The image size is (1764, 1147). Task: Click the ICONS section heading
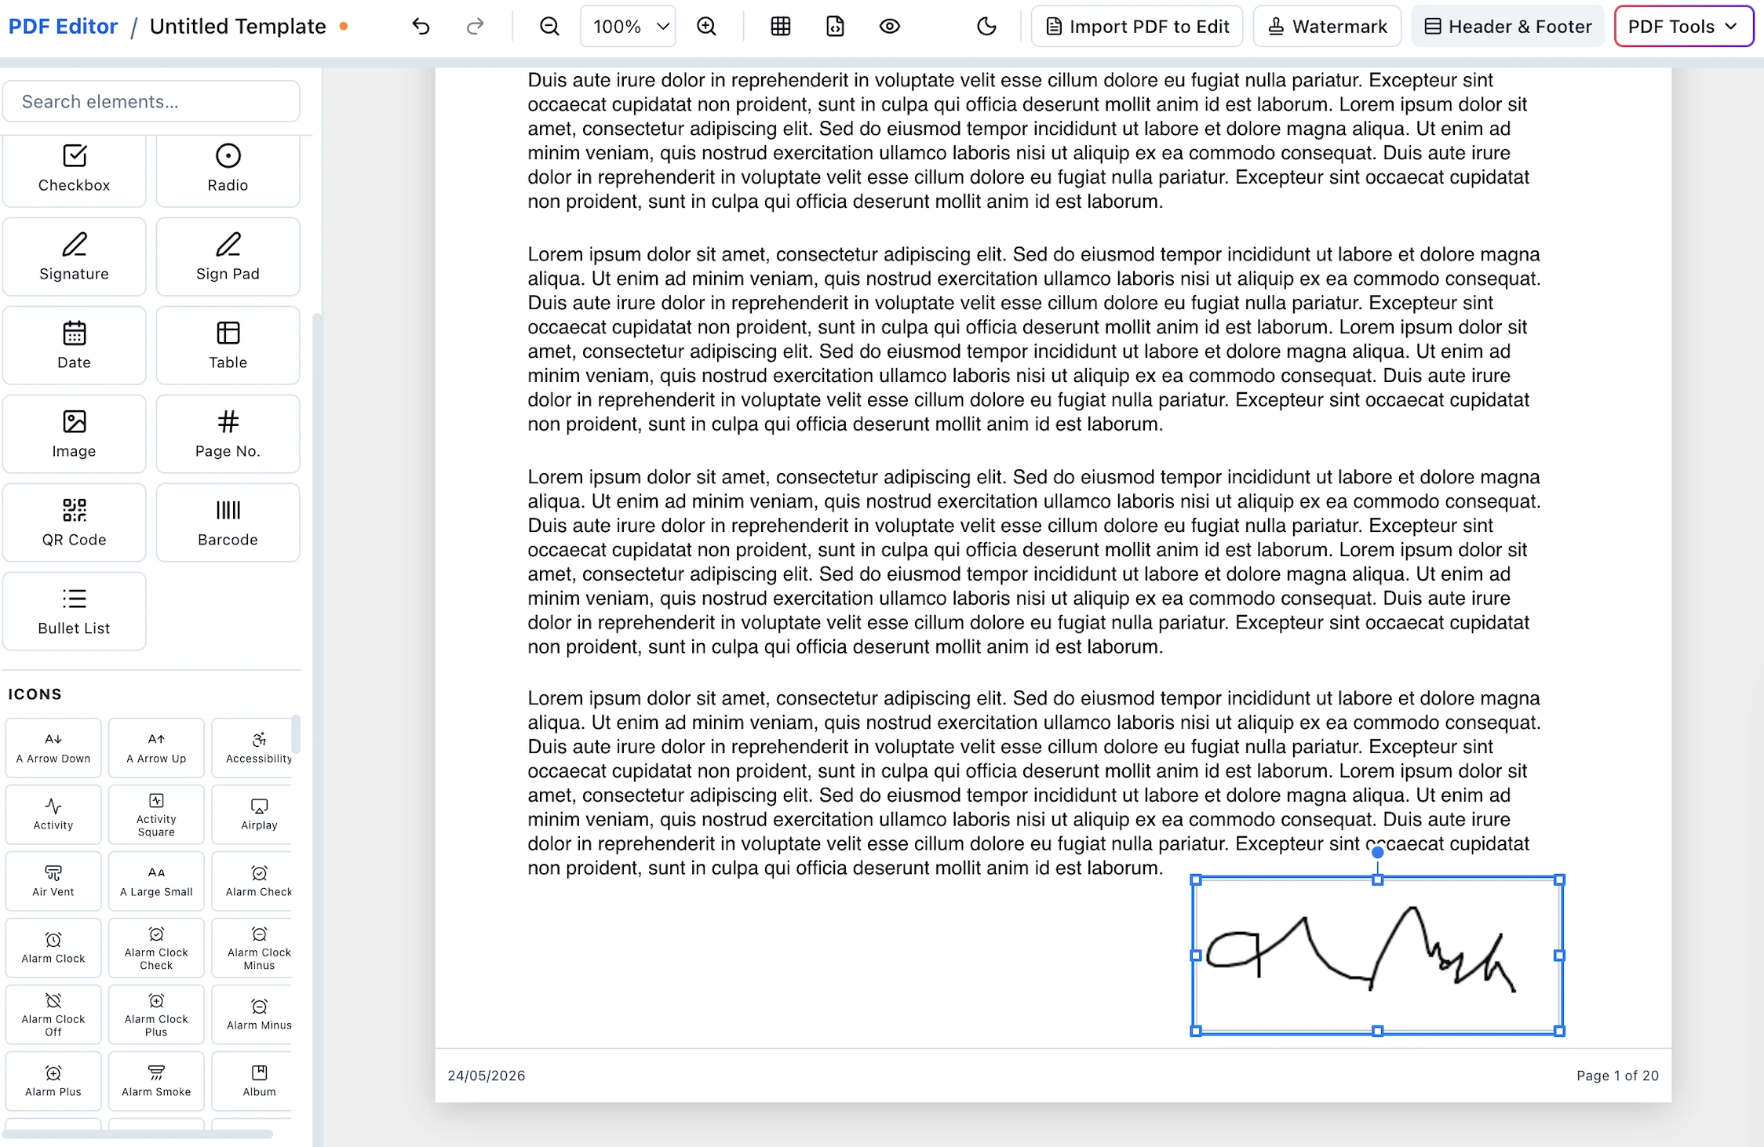click(x=35, y=694)
